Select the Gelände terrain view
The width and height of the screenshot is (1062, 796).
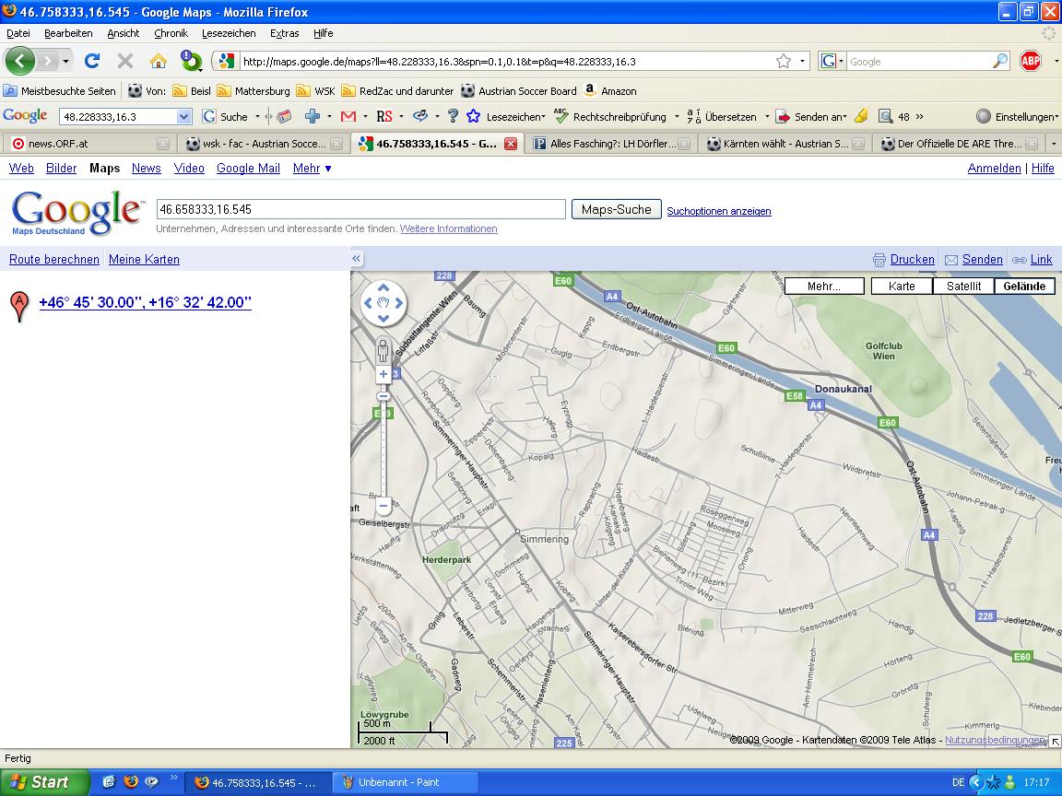1024,287
